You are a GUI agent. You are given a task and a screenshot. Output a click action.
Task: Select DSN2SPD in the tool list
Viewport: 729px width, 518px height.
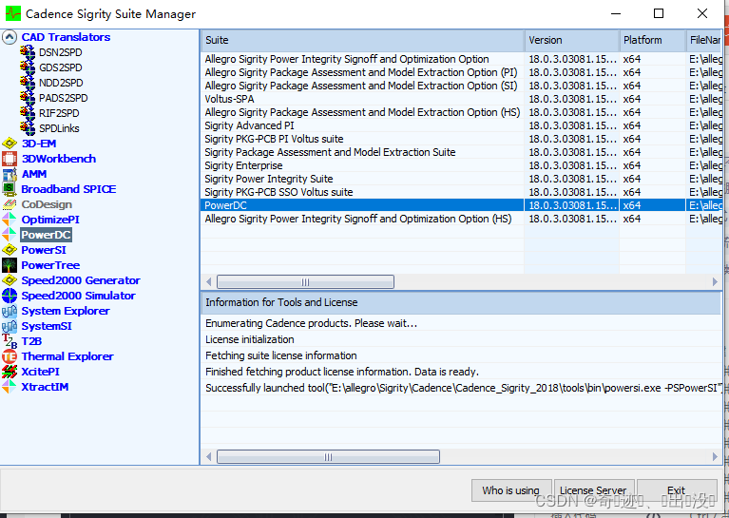click(x=61, y=52)
